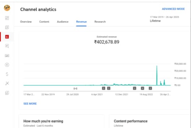Open ADVANCED MODE
Screen dimensions: 191x128
tap(173, 9)
